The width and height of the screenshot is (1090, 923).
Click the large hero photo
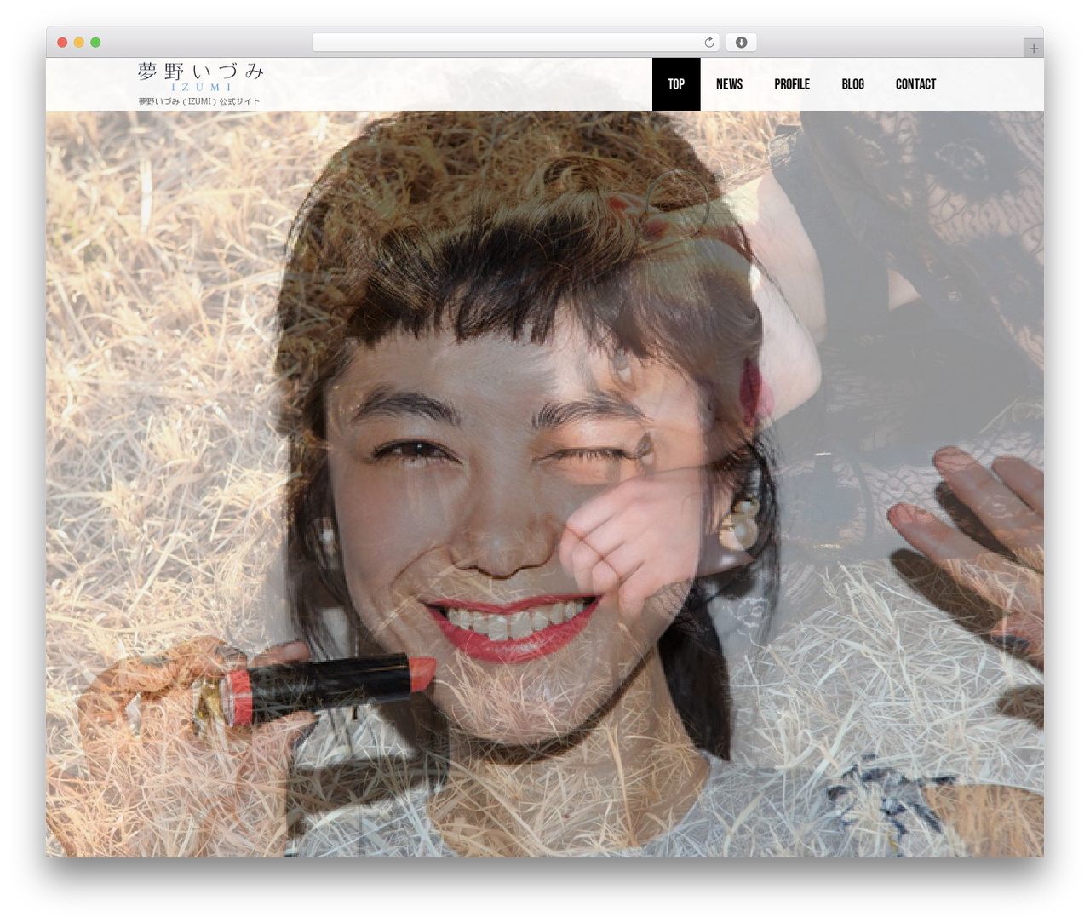coord(545,484)
